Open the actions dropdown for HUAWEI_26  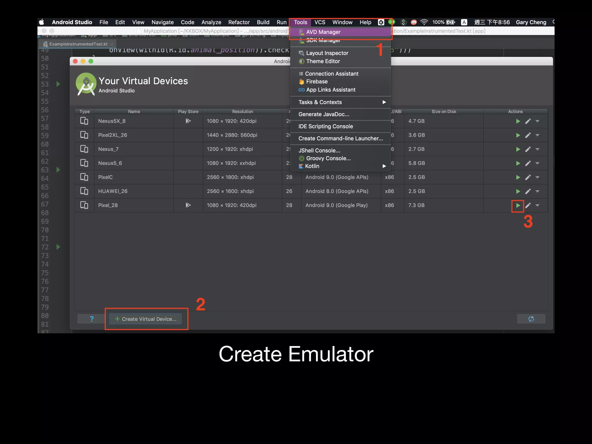tap(537, 191)
